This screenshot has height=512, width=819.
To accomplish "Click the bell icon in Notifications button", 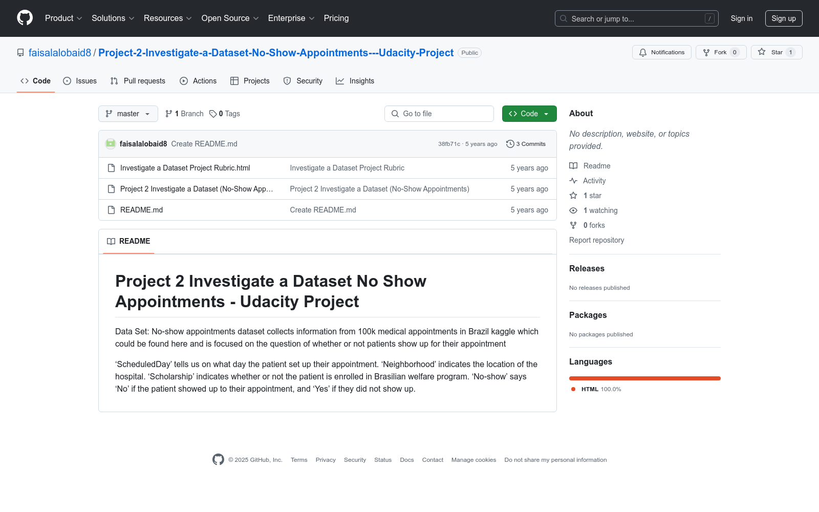I will (x=643, y=52).
